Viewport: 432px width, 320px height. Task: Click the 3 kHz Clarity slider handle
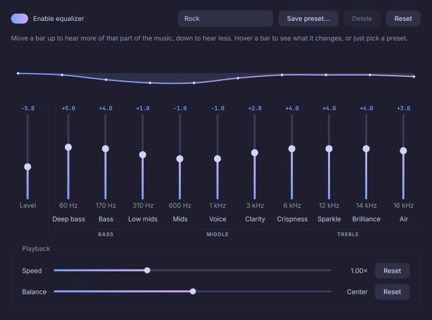[254, 153]
